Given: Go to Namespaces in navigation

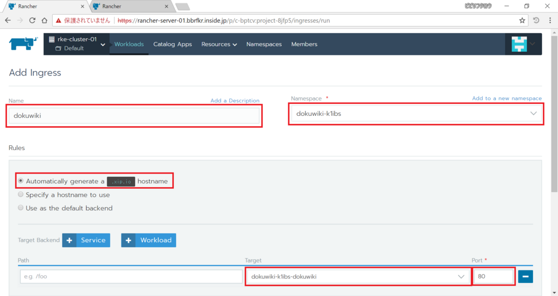Looking at the screenshot, I should (264, 44).
